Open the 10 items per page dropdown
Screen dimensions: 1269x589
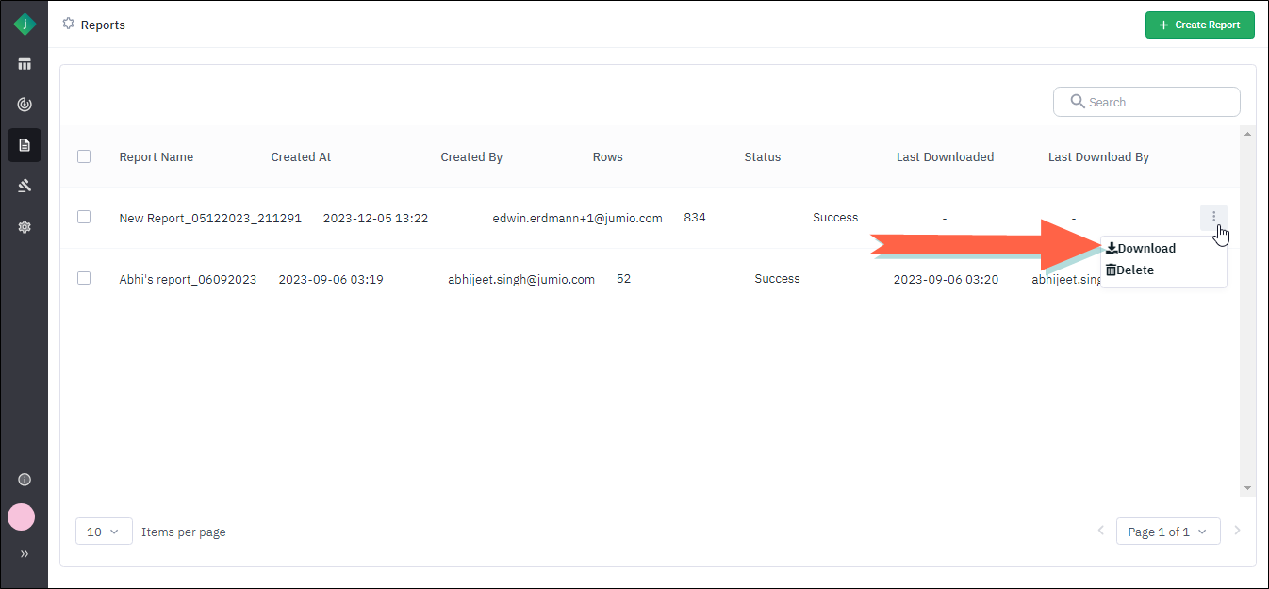[x=104, y=532]
